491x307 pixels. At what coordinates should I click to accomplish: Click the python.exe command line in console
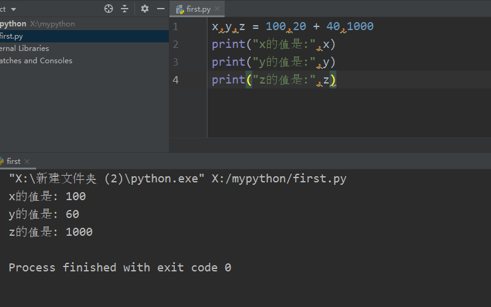coord(177,179)
